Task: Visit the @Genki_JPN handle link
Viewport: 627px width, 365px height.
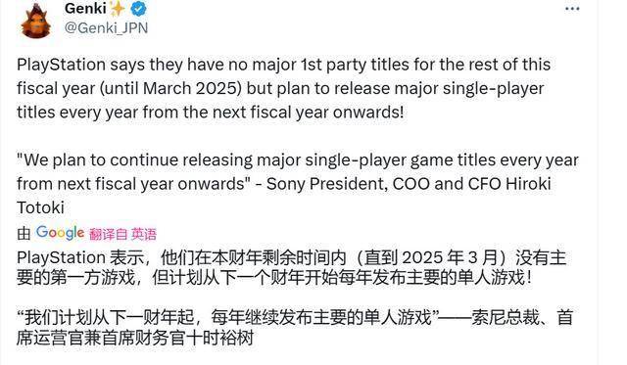Action: [x=106, y=28]
